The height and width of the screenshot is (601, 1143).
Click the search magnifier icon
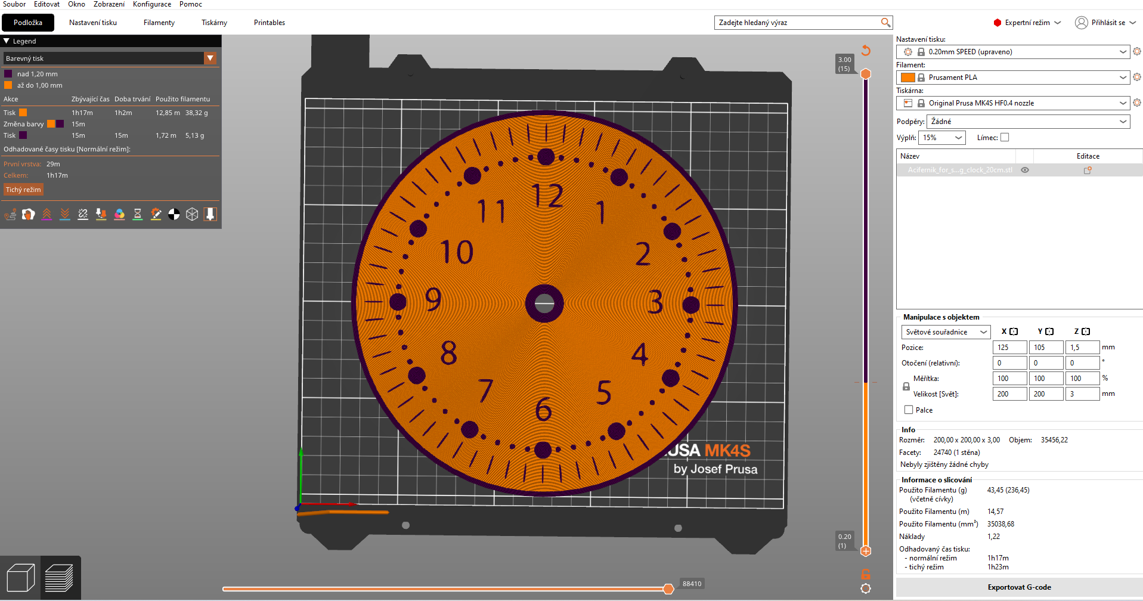pyautogui.click(x=886, y=23)
